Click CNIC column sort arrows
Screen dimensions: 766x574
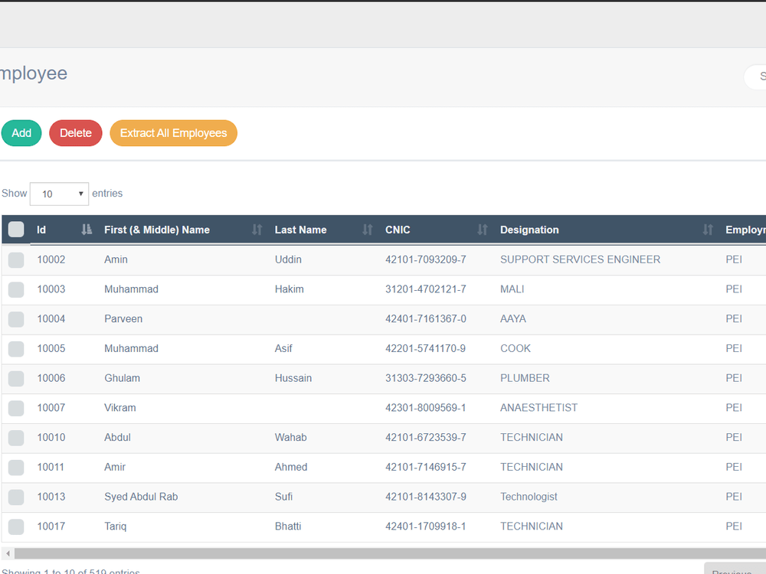[x=482, y=230]
